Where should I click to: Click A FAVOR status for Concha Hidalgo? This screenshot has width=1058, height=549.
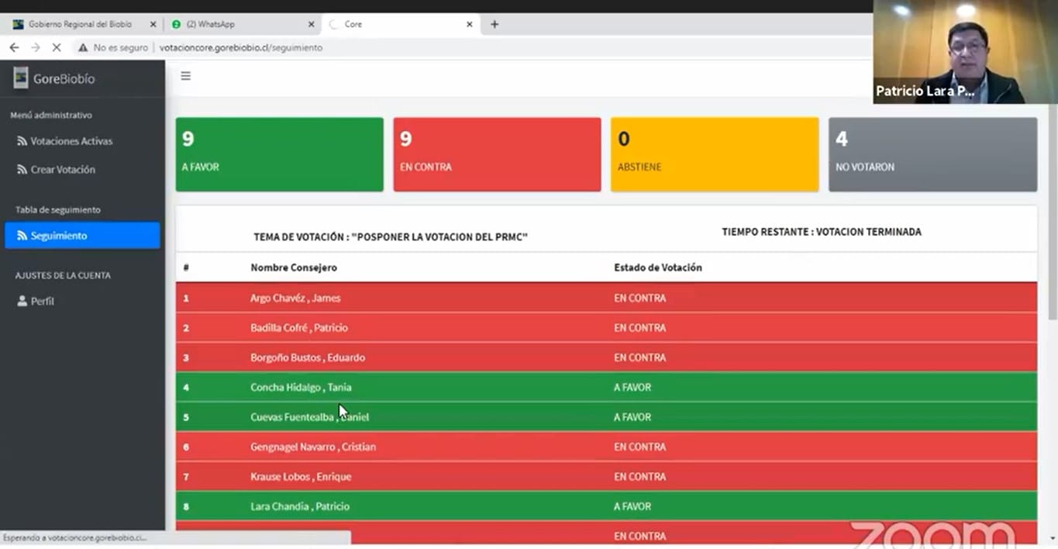point(632,387)
